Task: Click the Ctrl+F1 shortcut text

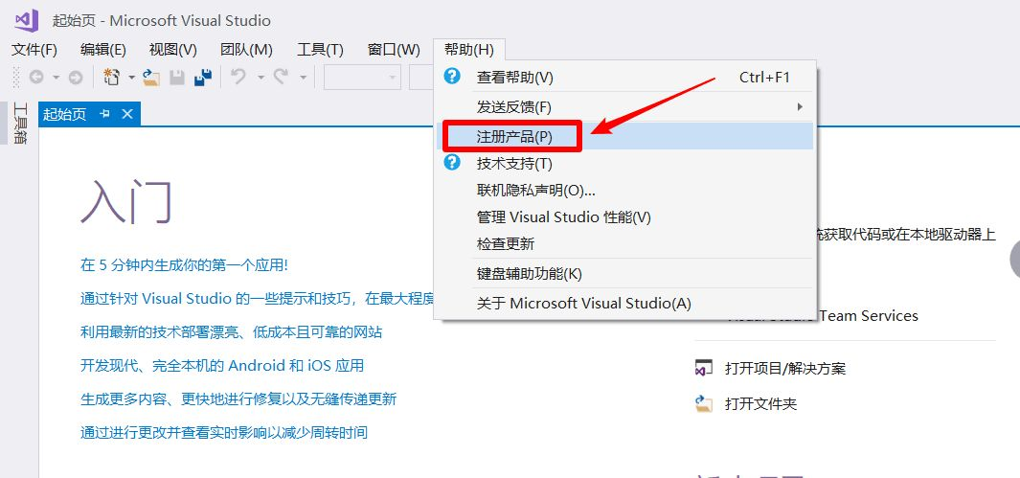Action: point(764,78)
